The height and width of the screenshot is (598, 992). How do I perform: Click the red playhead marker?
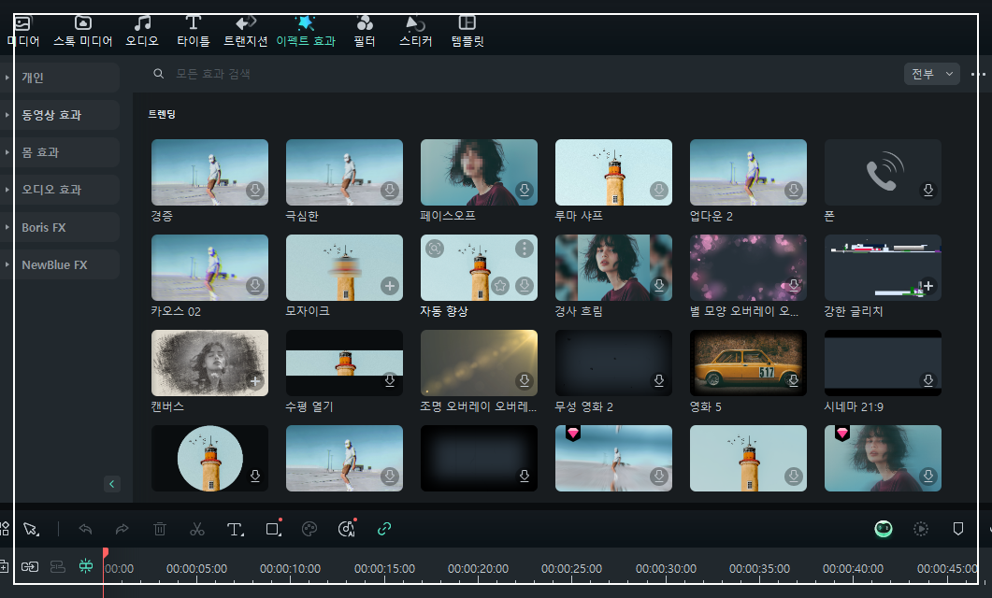[x=105, y=553]
